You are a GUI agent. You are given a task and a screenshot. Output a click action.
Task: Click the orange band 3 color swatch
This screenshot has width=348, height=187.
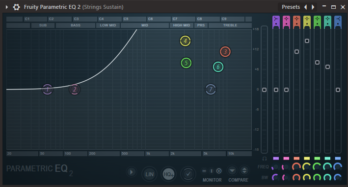pyautogui.click(x=297, y=159)
